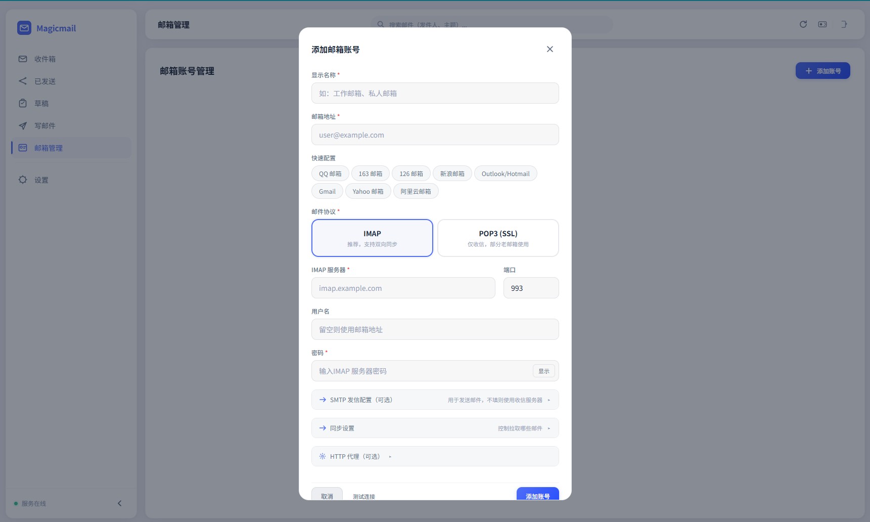
Task: Open the 草稿 drafts clipboard icon
Action: click(23, 103)
